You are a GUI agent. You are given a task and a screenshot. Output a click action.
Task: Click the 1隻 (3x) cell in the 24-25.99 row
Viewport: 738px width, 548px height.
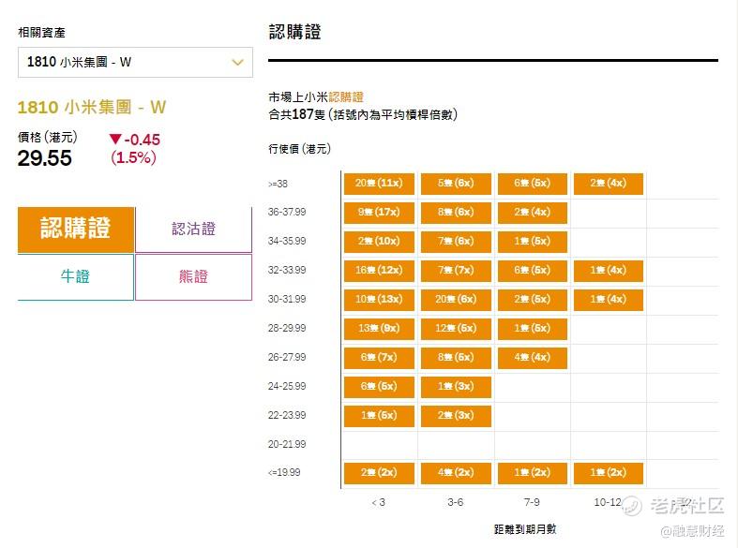pos(456,387)
